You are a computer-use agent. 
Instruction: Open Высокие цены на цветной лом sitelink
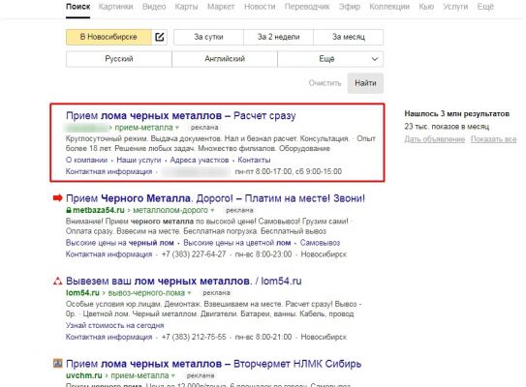pos(236,243)
